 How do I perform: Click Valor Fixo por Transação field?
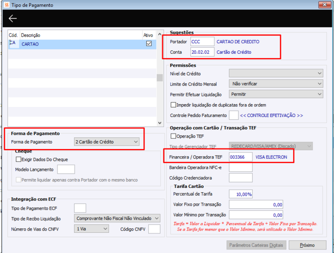256,204
